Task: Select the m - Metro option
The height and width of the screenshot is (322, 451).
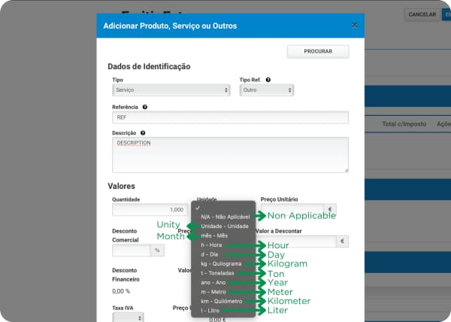Action: coord(223,292)
